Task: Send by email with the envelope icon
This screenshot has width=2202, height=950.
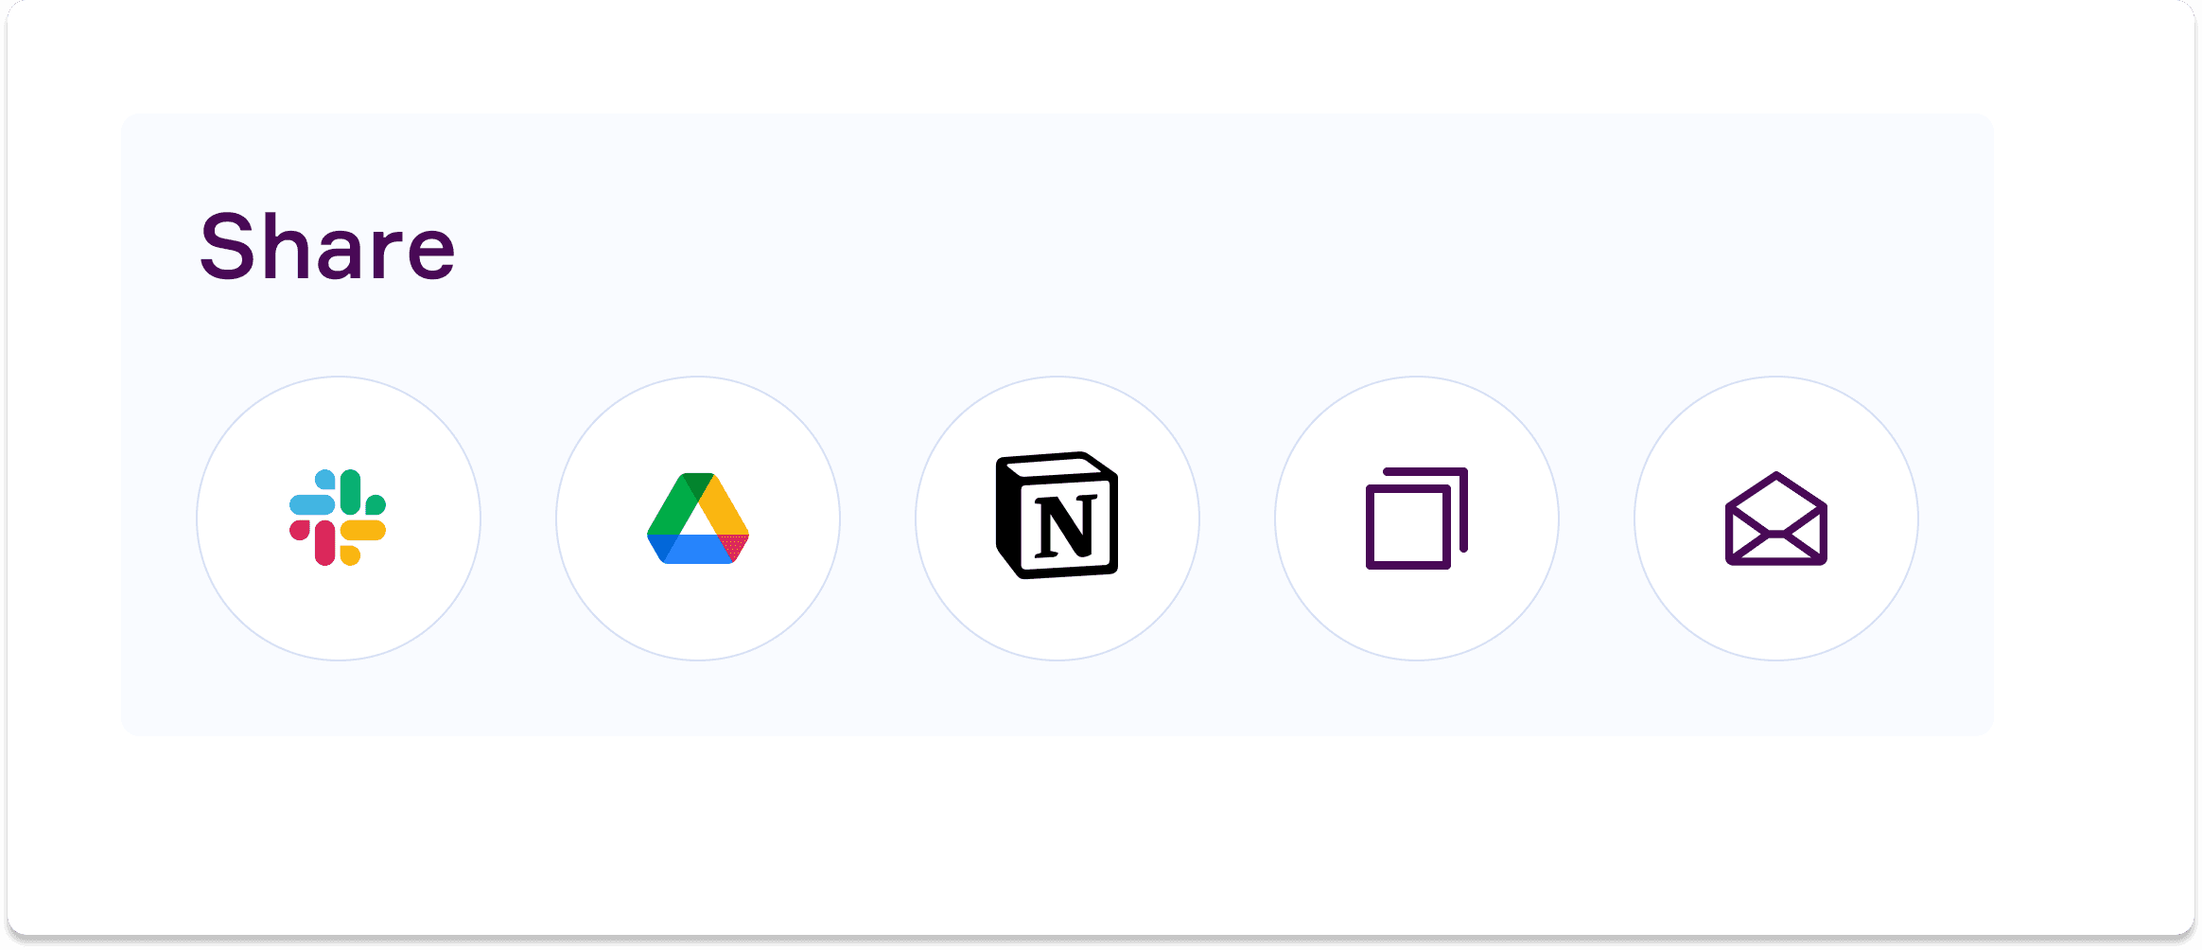Action: 1776,518
